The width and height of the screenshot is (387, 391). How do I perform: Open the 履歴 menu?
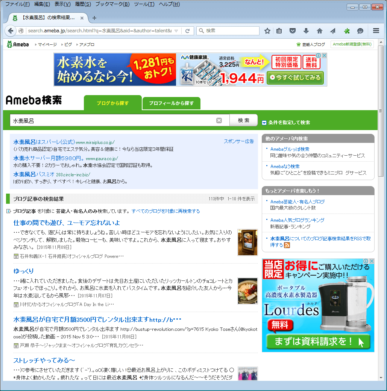(x=83, y=4)
